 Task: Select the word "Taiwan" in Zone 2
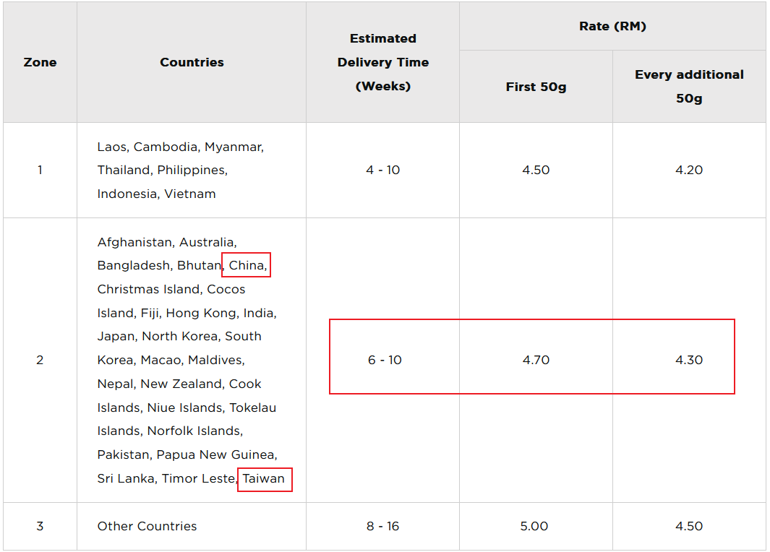pos(264,478)
